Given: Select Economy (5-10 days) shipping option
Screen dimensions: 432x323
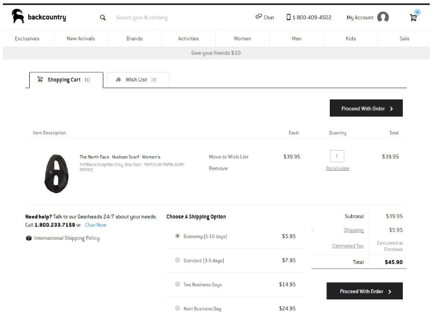Looking at the screenshot, I should (178, 236).
